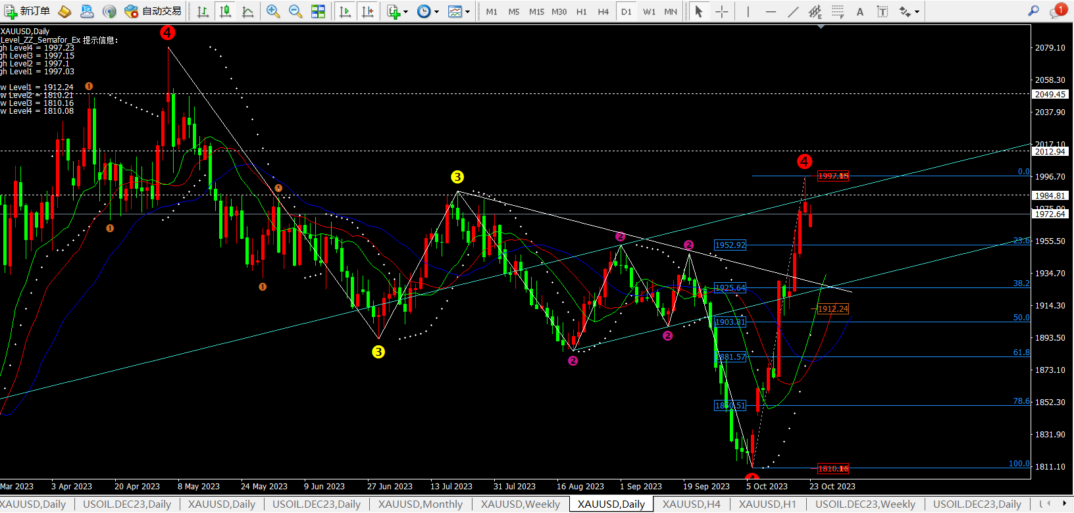Select the M15 timeframe
The height and width of the screenshot is (513, 1074).
click(536, 12)
